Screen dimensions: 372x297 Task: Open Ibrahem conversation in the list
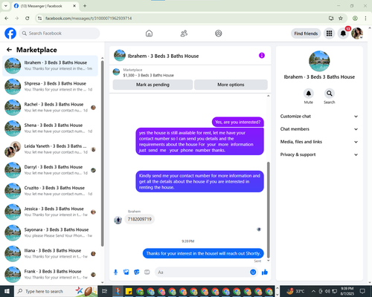(x=51, y=65)
